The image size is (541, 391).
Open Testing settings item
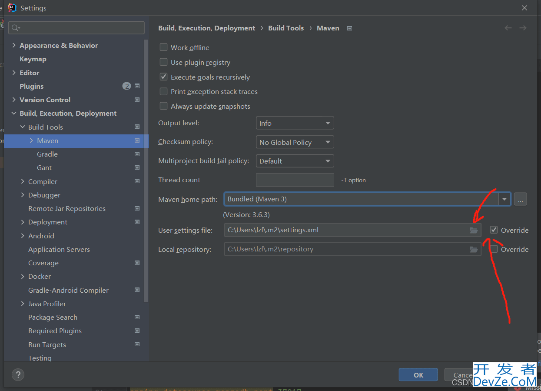tap(40, 358)
